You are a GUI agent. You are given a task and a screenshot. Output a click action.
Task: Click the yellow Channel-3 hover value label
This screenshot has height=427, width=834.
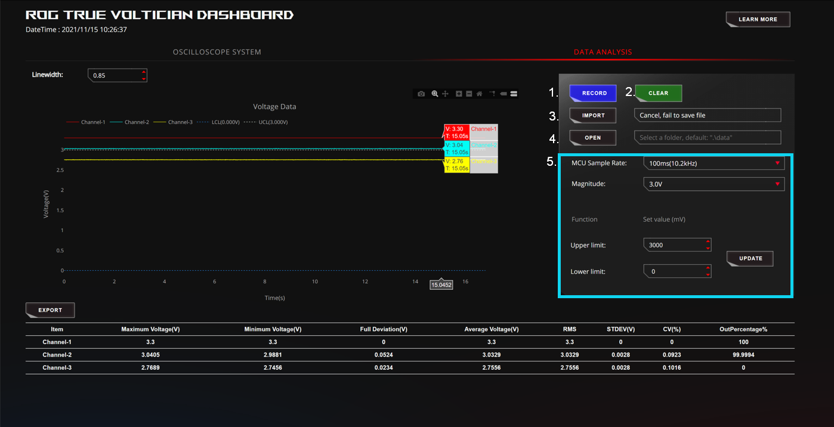(456, 165)
